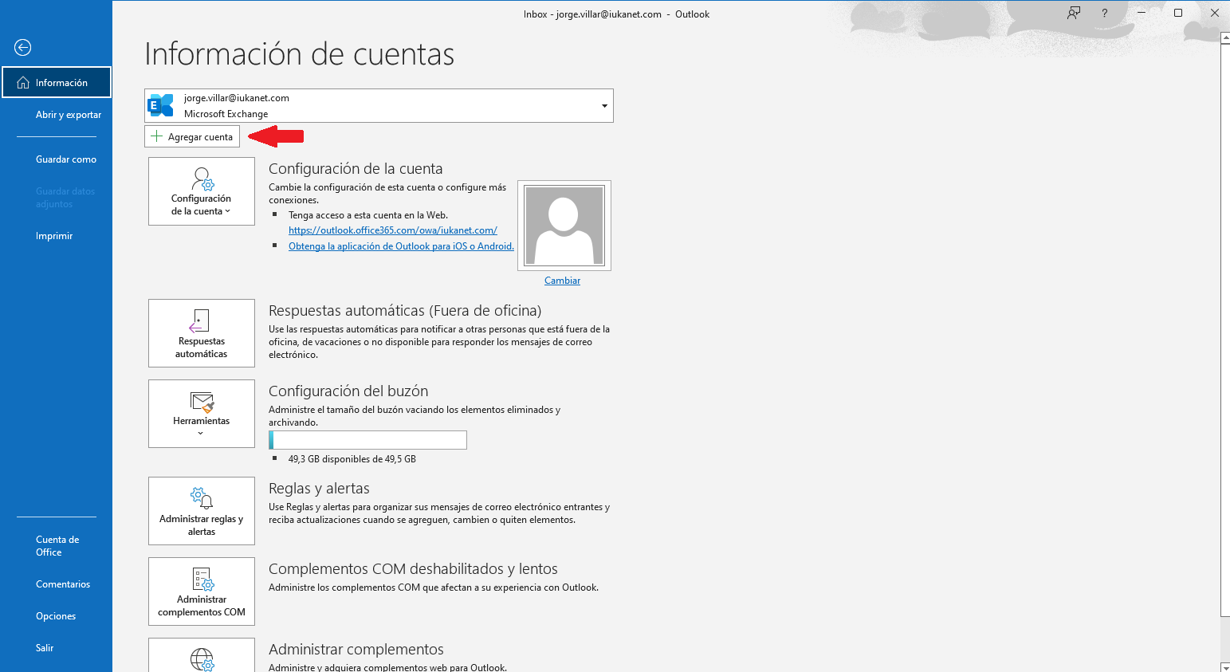This screenshot has height=672, width=1230.
Task: Expand Herramientas dropdown button
Action: [x=202, y=414]
